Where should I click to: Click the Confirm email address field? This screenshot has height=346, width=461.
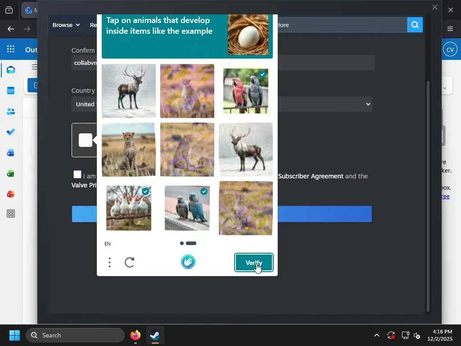click(223, 63)
